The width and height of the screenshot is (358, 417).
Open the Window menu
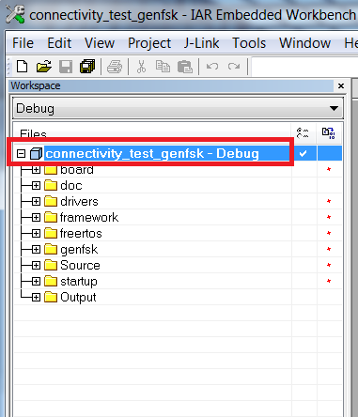[304, 43]
